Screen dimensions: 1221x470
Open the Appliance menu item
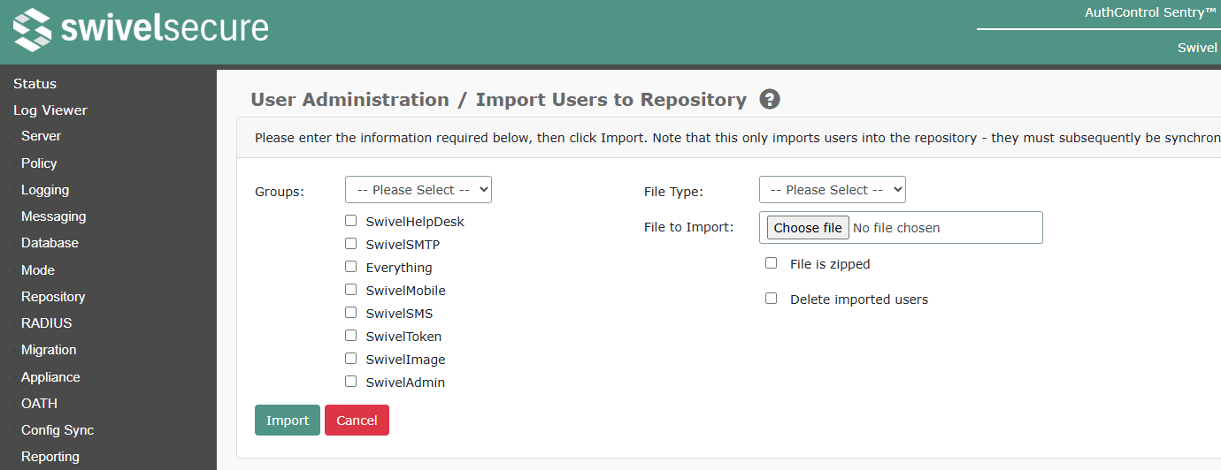tap(50, 377)
